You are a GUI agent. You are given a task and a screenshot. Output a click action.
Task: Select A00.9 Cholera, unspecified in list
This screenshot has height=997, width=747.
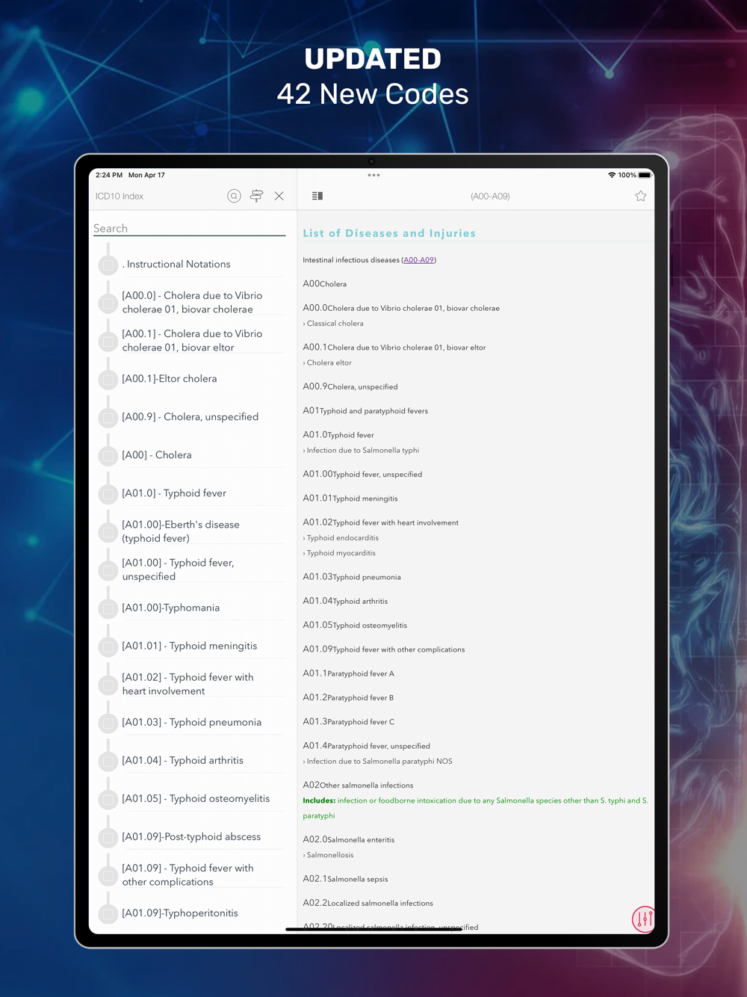pyautogui.click(x=350, y=386)
